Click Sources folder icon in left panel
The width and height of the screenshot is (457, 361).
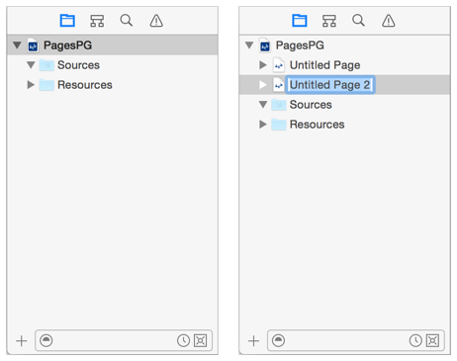(x=46, y=65)
